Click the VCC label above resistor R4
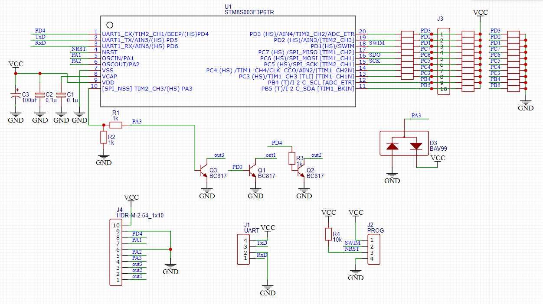The height and width of the screenshot is (304, 543). (328, 213)
